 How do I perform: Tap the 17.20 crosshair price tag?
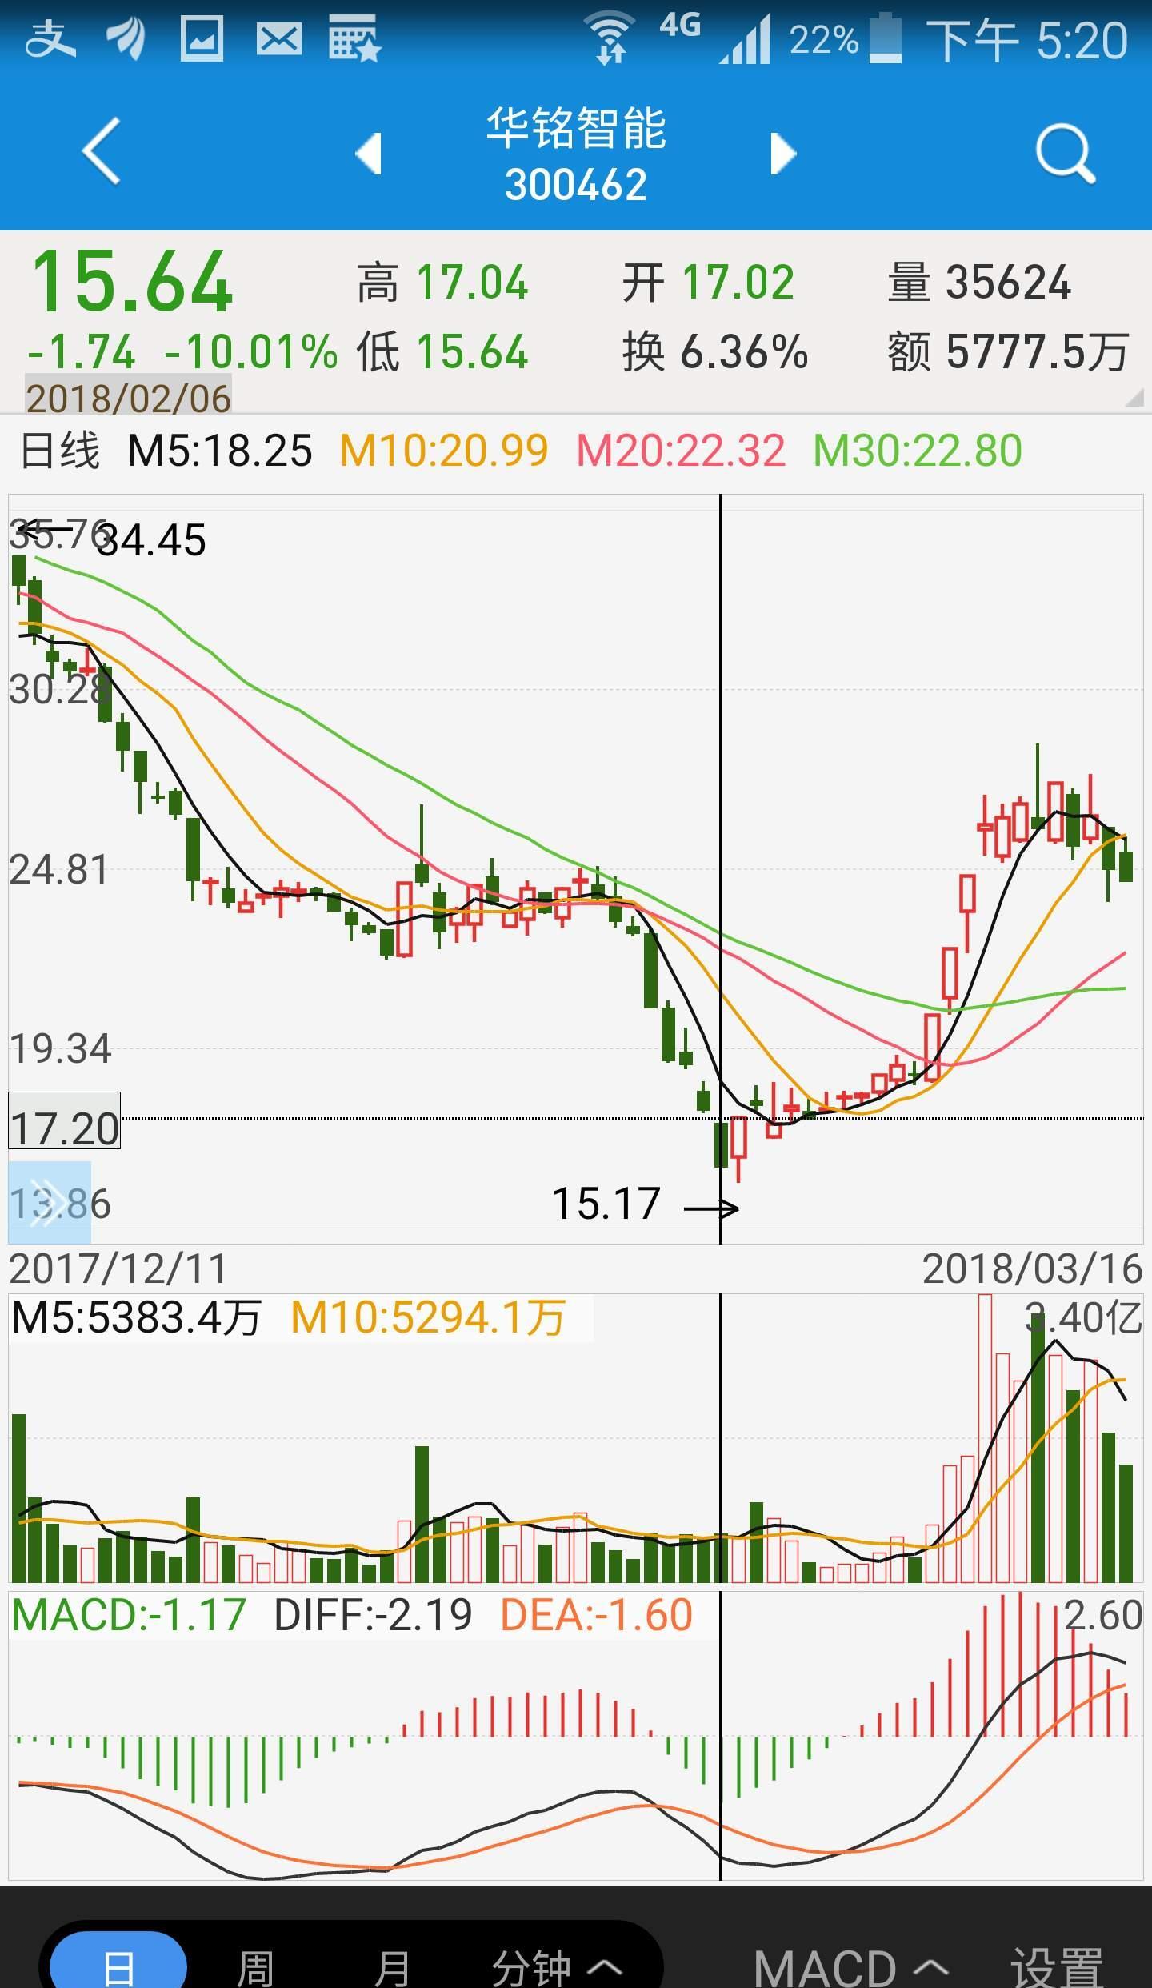65,1120
